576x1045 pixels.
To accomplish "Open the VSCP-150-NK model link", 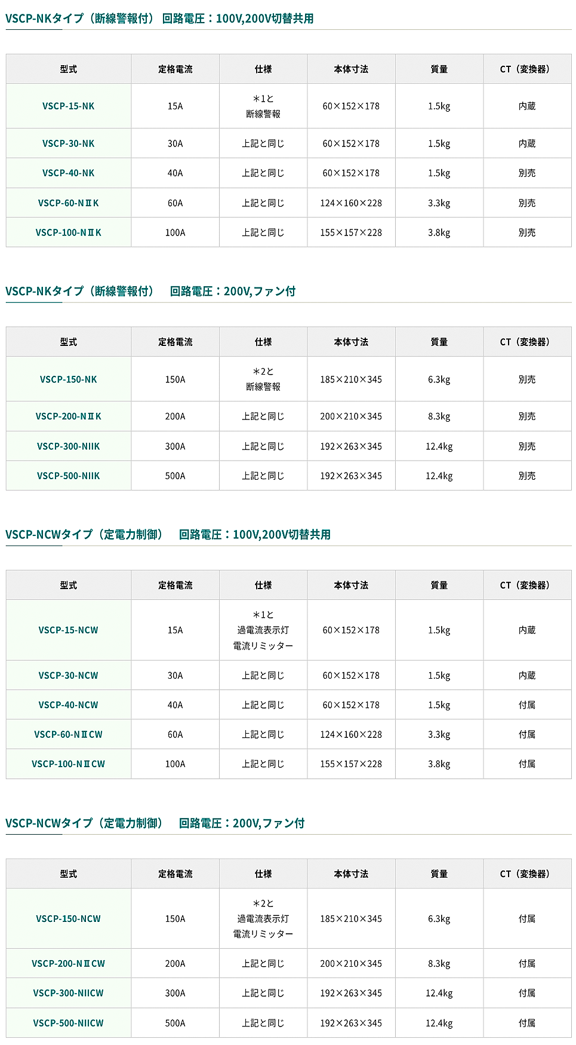I will (68, 379).
